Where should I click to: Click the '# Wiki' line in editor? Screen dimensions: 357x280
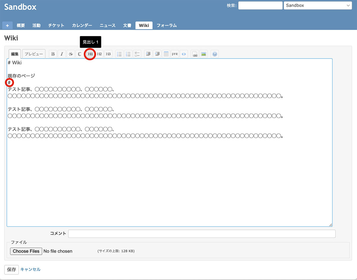(x=15, y=63)
